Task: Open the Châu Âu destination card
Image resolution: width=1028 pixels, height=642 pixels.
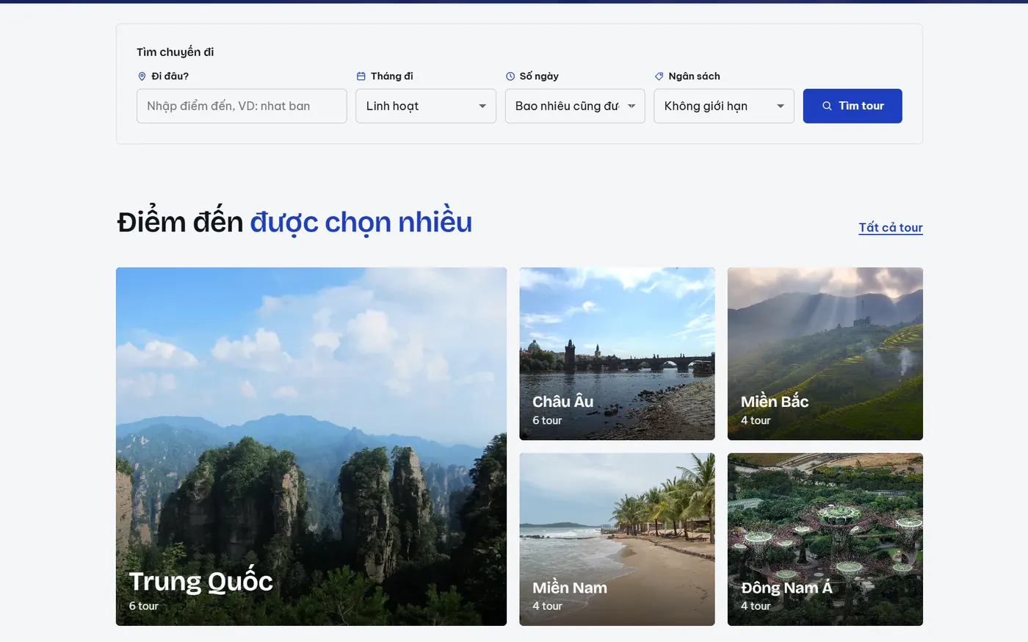Action: (x=617, y=354)
